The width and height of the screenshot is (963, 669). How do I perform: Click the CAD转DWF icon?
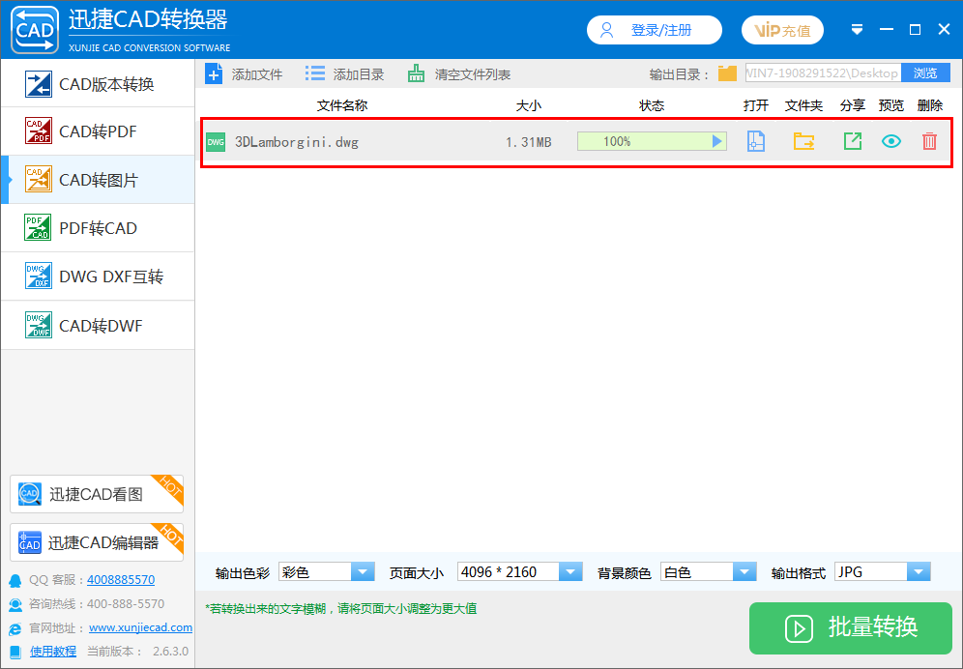38,325
